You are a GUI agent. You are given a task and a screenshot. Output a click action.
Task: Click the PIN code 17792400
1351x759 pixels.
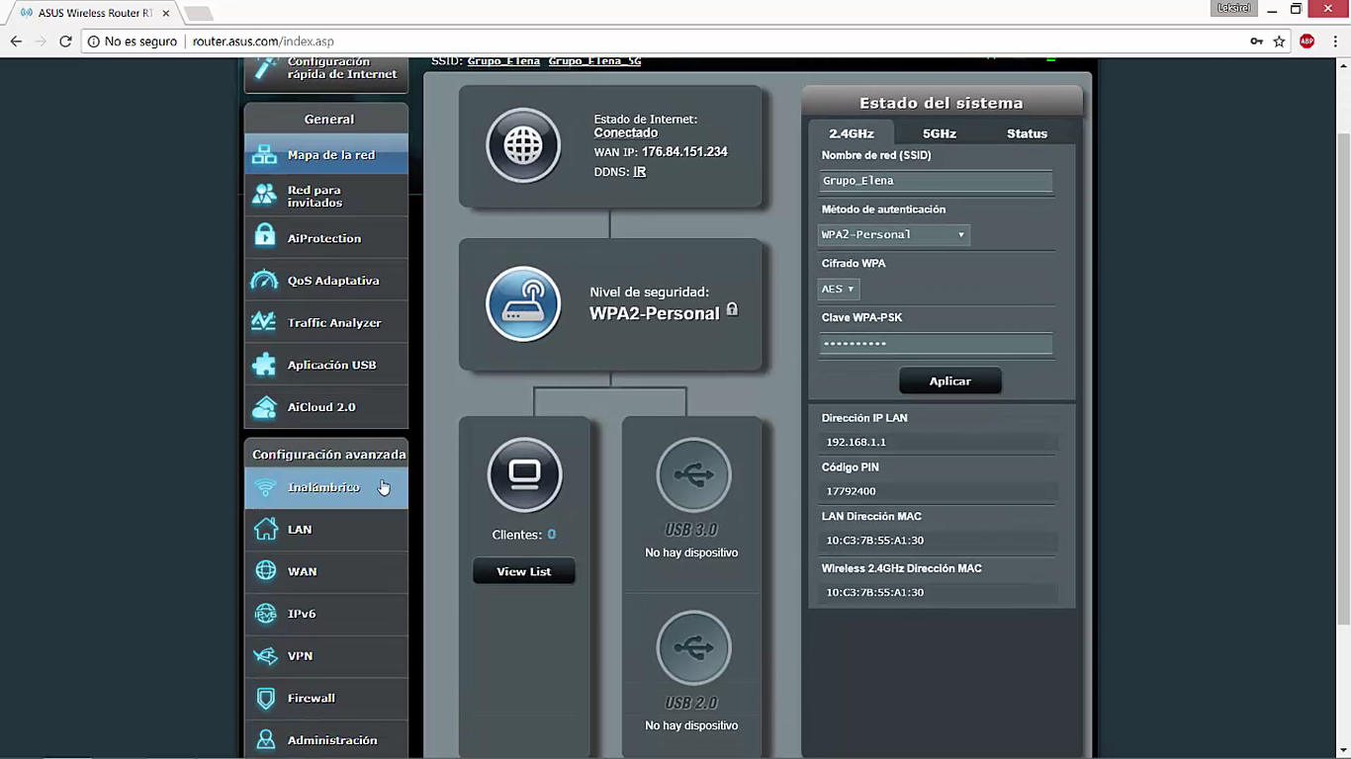[851, 491]
